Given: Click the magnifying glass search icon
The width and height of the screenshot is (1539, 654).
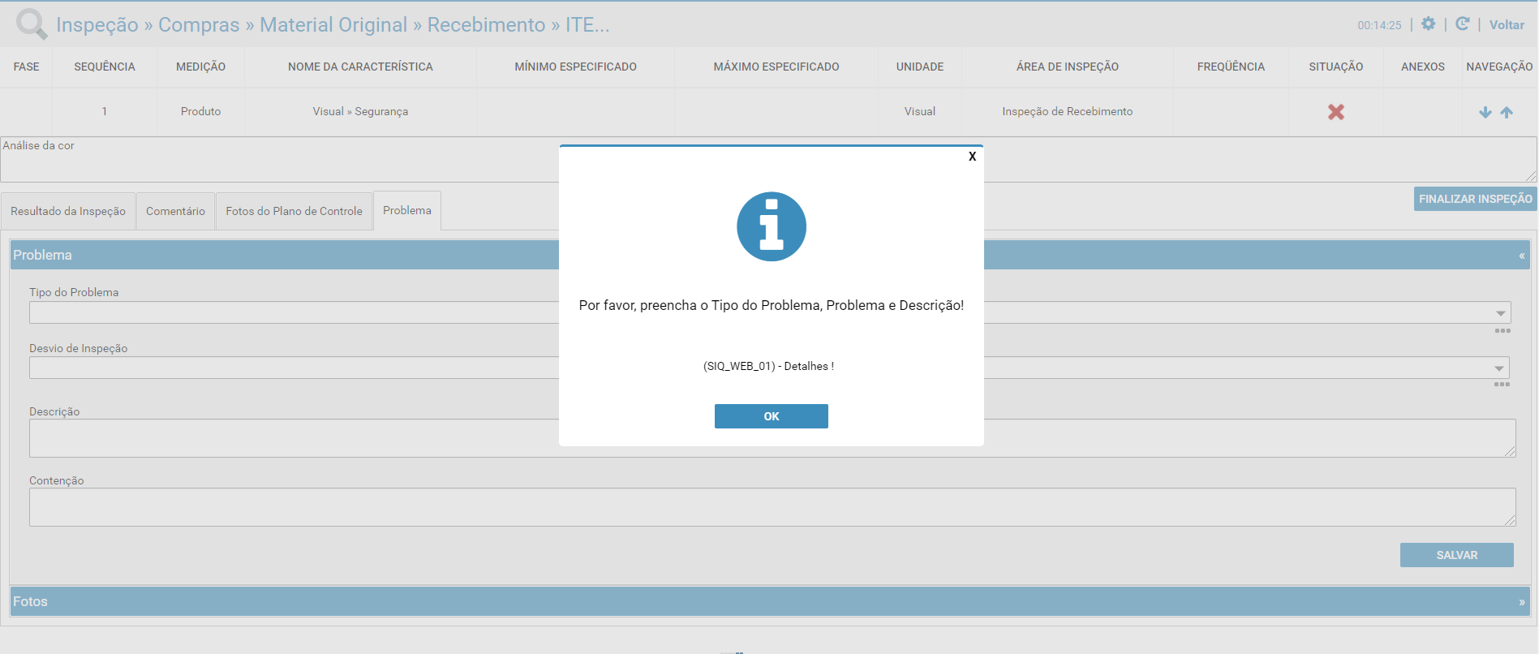Looking at the screenshot, I should click(32, 24).
